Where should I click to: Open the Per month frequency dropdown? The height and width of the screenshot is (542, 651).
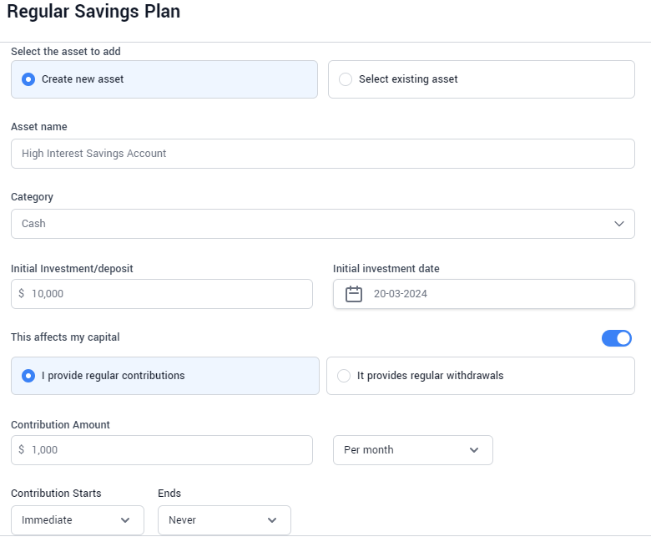tap(412, 450)
